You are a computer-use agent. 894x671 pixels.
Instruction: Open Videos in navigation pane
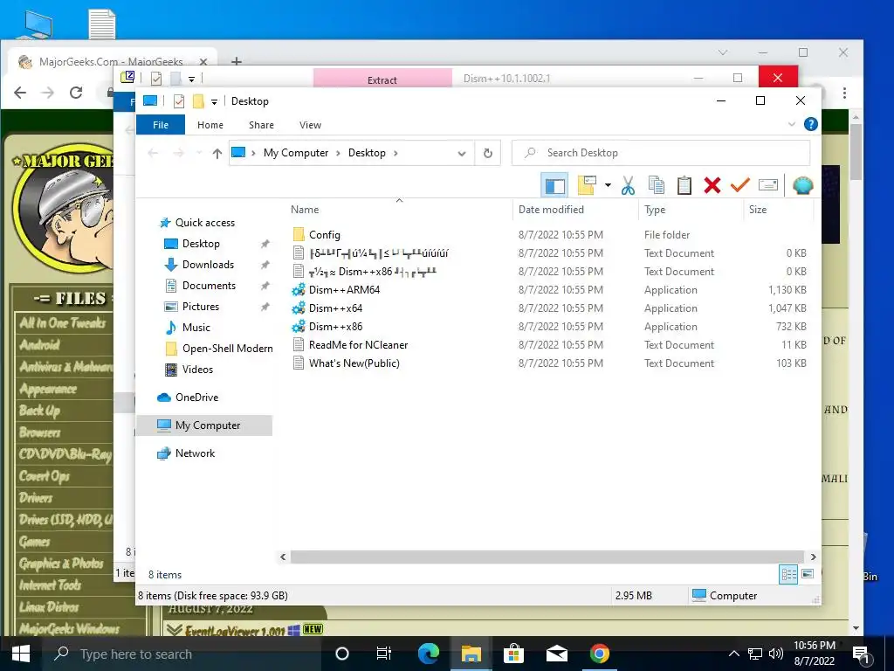(197, 370)
